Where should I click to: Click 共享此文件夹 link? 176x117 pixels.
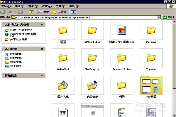(x=19, y=39)
